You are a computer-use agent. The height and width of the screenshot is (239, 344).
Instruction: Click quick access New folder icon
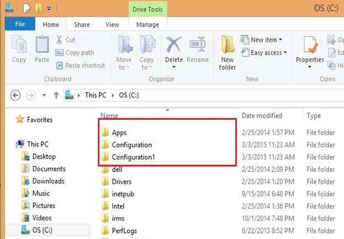pyautogui.click(x=39, y=8)
